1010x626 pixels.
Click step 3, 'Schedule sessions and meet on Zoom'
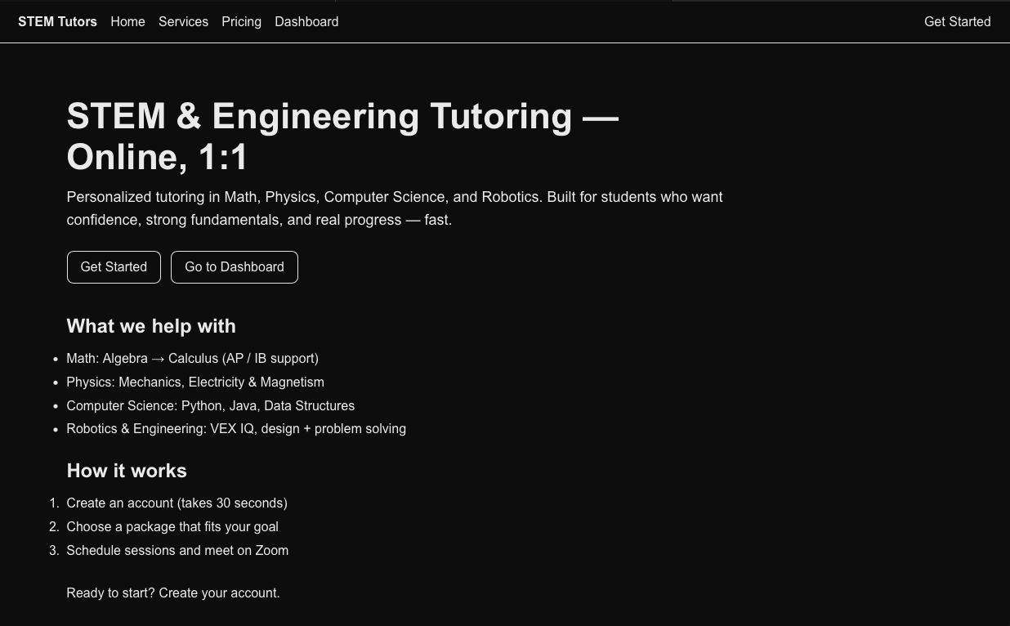coord(177,551)
